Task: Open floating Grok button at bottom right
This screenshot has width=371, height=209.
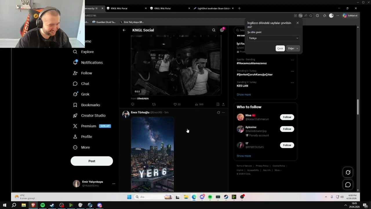Action: [x=348, y=172]
